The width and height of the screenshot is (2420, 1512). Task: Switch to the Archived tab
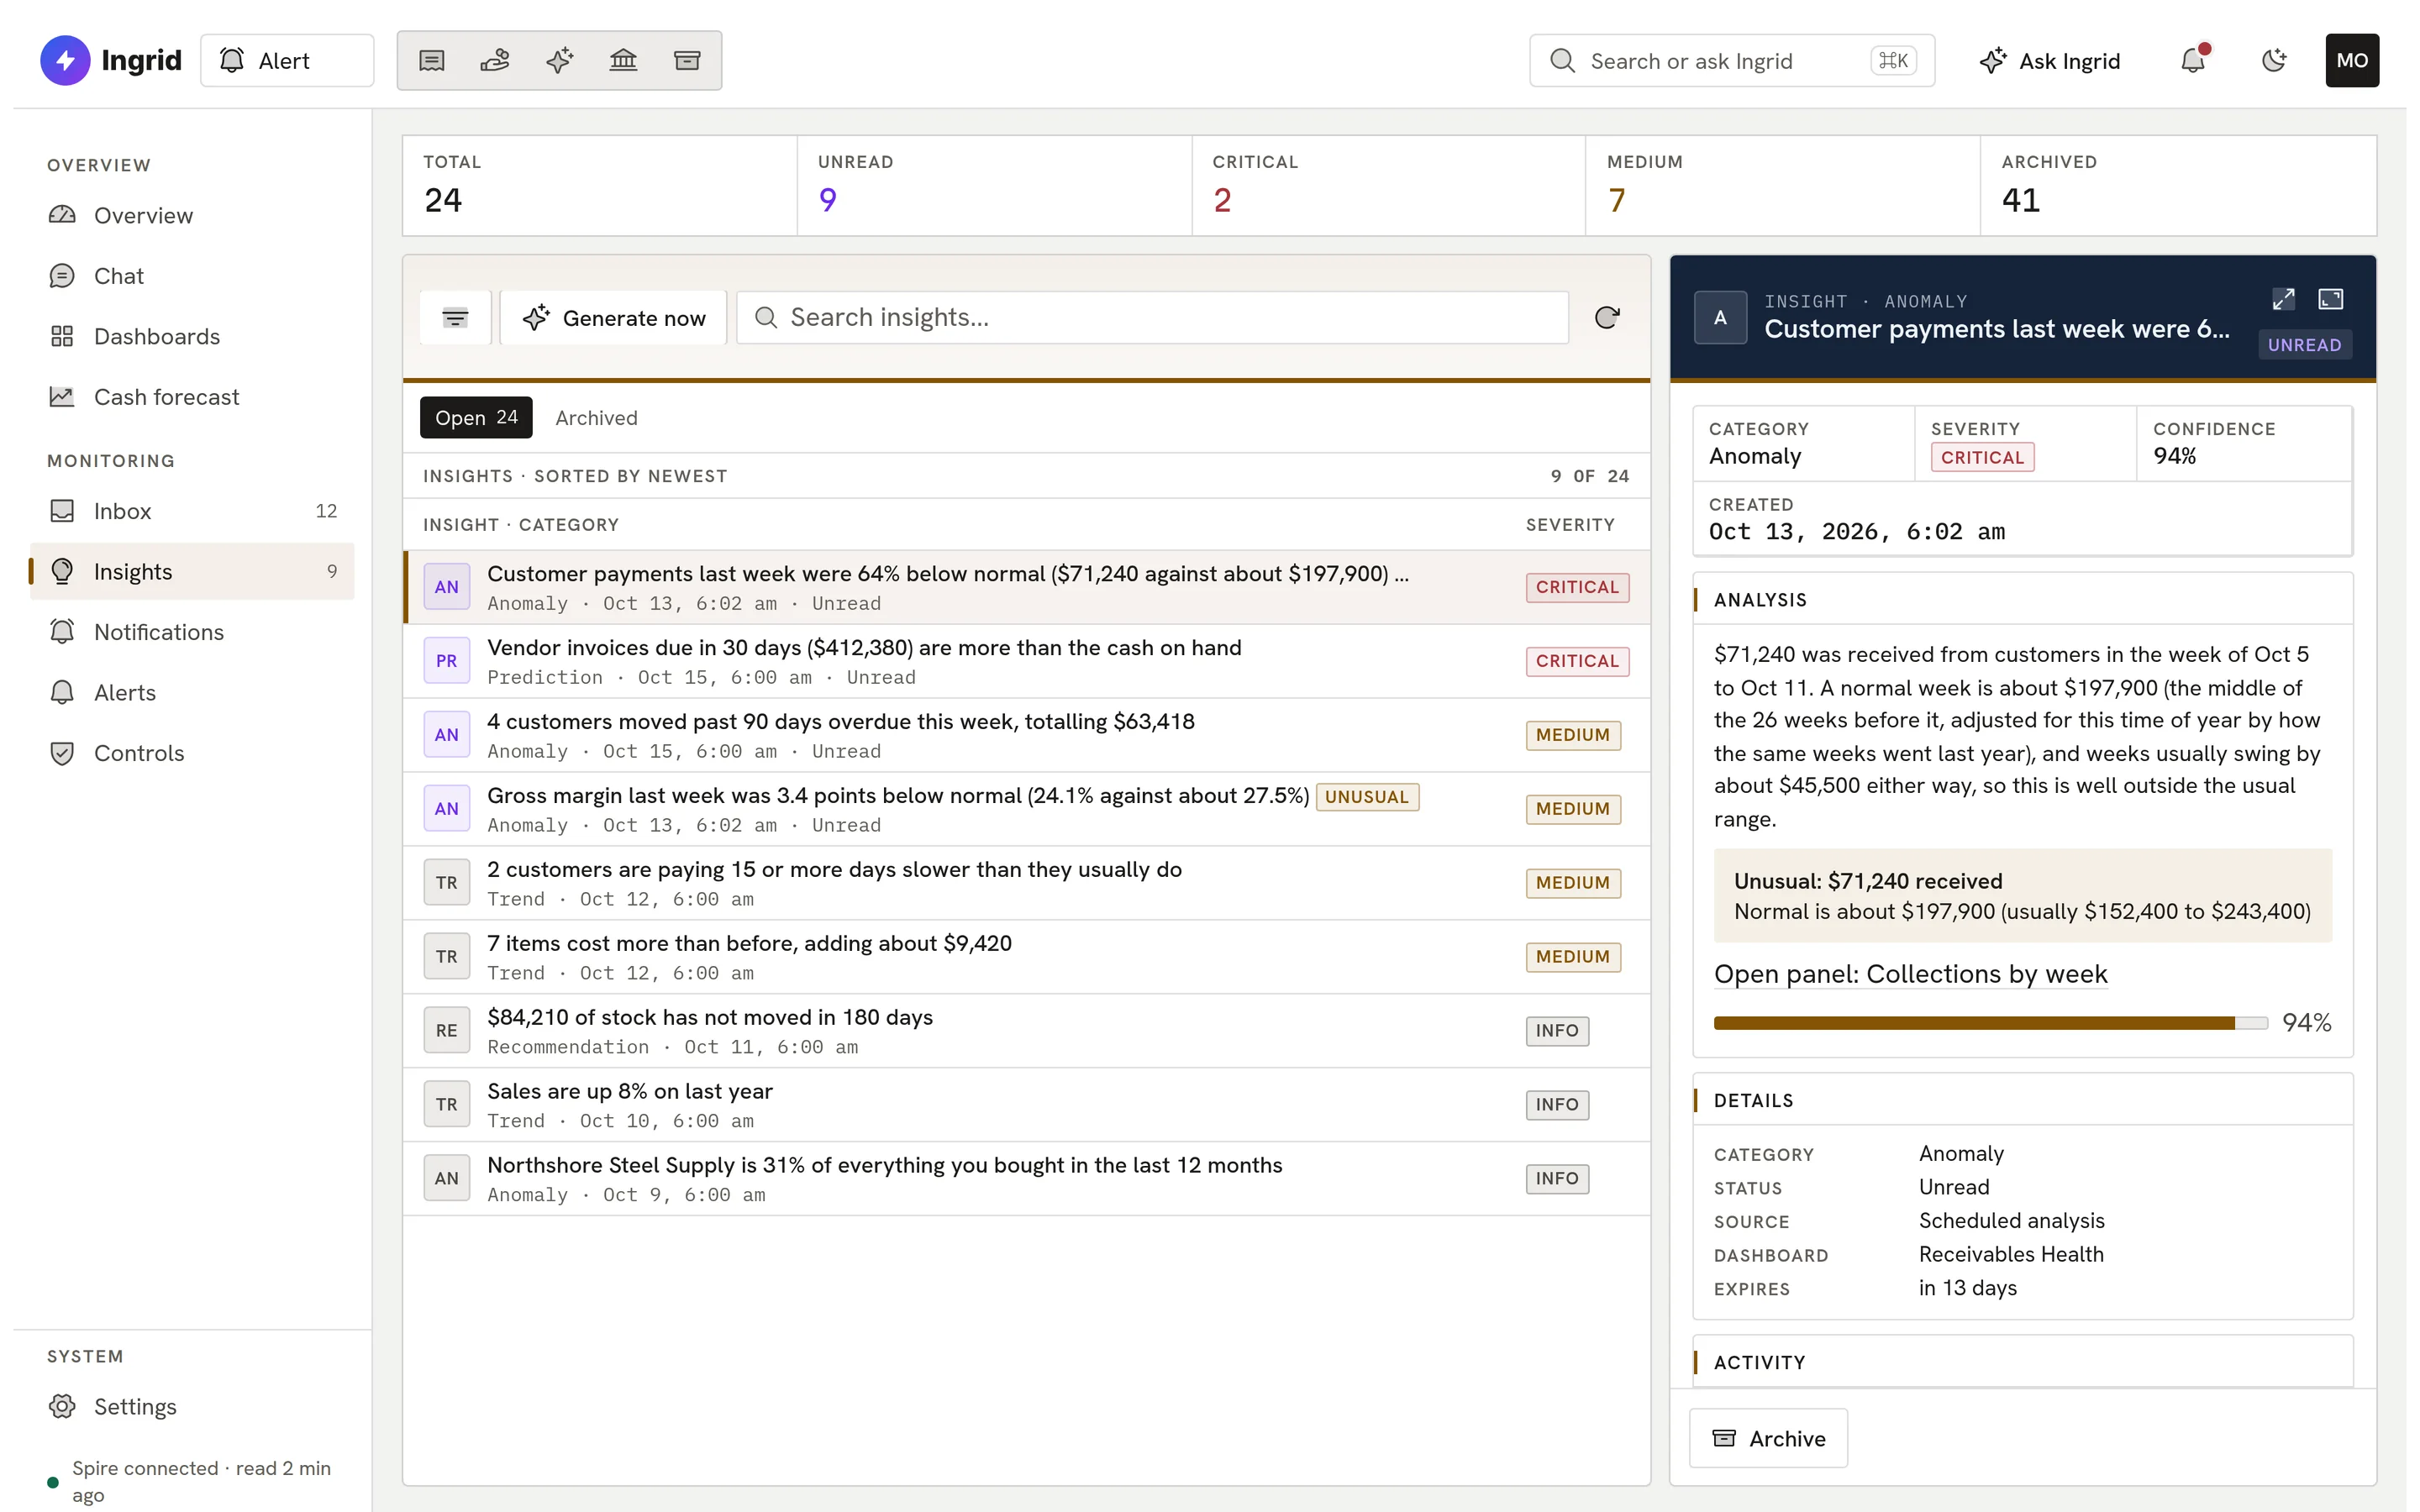click(596, 418)
